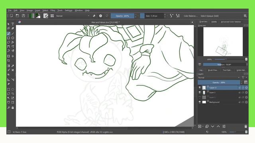Click Select Opaque (Add) toolbar button
255x143 pixels.
coord(210,16)
